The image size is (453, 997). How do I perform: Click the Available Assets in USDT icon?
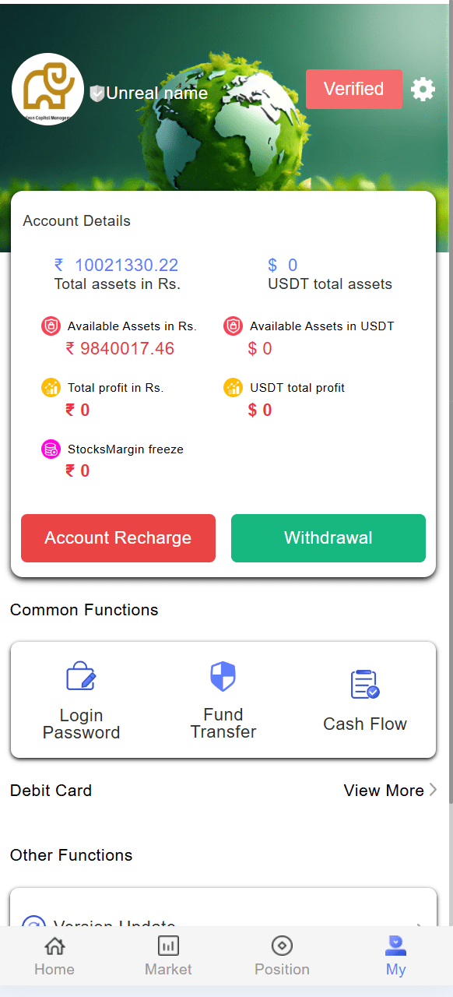tap(233, 326)
